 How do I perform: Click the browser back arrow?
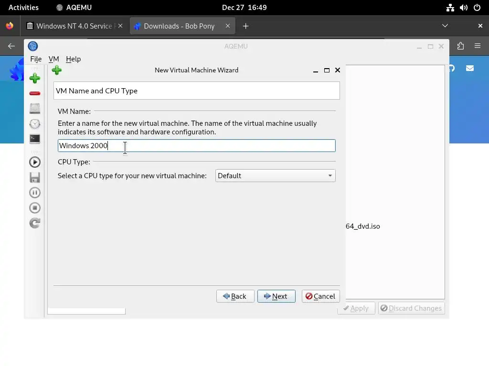11,46
